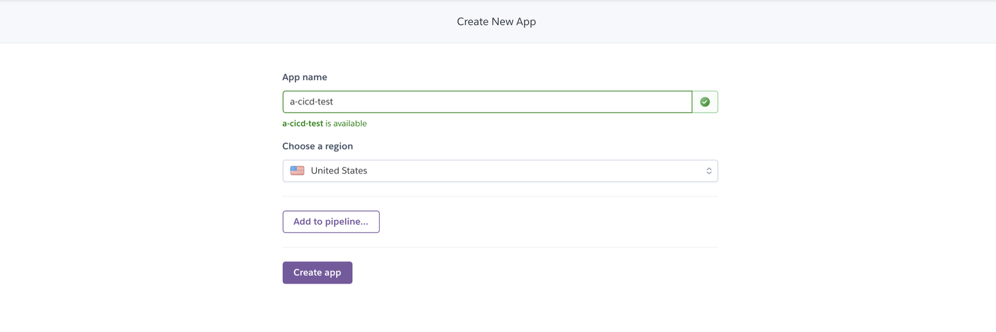
Task: Click the typed text a-cicd-test in field
Action: pyautogui.click(x=311, y=102)
